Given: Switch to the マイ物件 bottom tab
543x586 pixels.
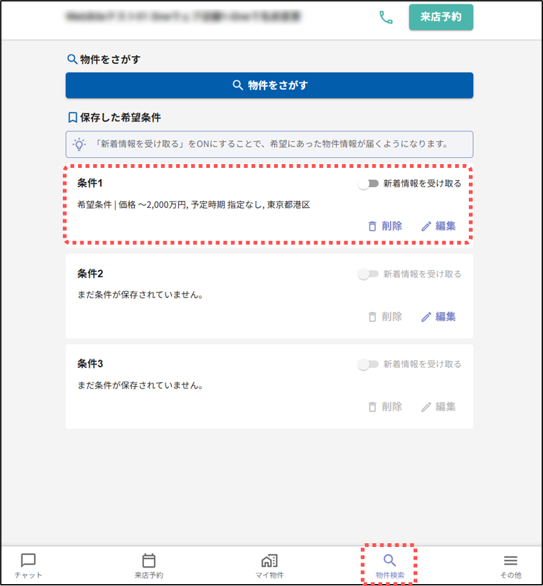Looking at the screenshot, I should [269, 565].
